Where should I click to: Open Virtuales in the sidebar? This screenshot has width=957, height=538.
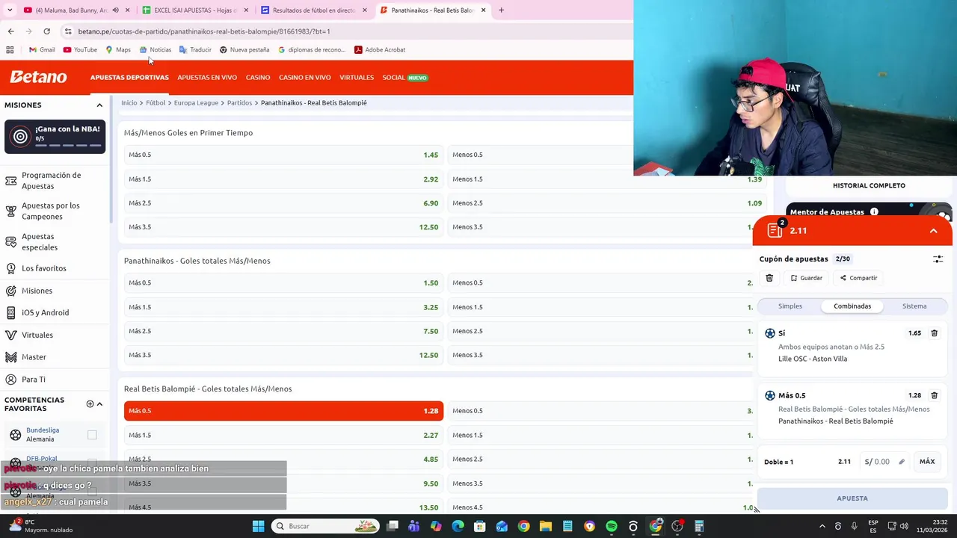pos(54,335)
